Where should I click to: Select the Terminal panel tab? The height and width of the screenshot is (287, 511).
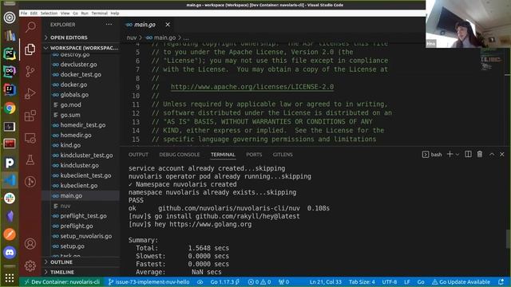tap(223, 155)
